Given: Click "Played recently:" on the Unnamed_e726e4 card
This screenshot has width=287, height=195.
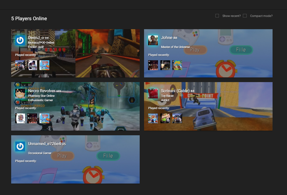Looking at the screenshot, I should click(x=26, y=161).
